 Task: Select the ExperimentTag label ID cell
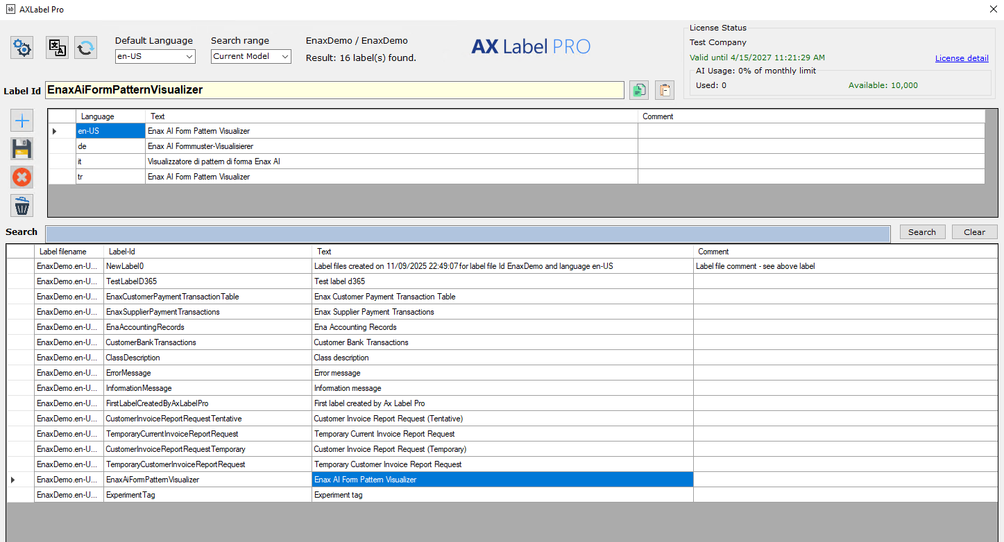tap(207, 495)
